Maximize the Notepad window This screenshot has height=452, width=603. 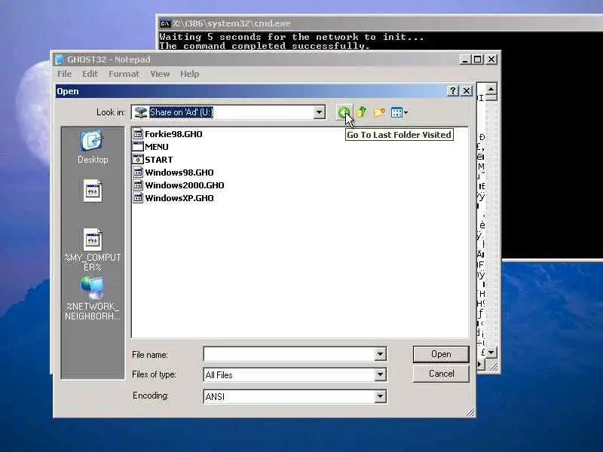(x=478, y=60)
